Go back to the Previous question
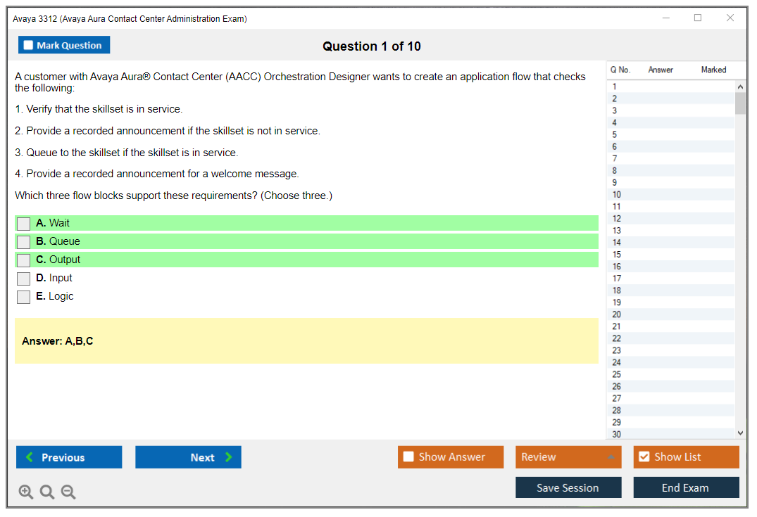 69,457
